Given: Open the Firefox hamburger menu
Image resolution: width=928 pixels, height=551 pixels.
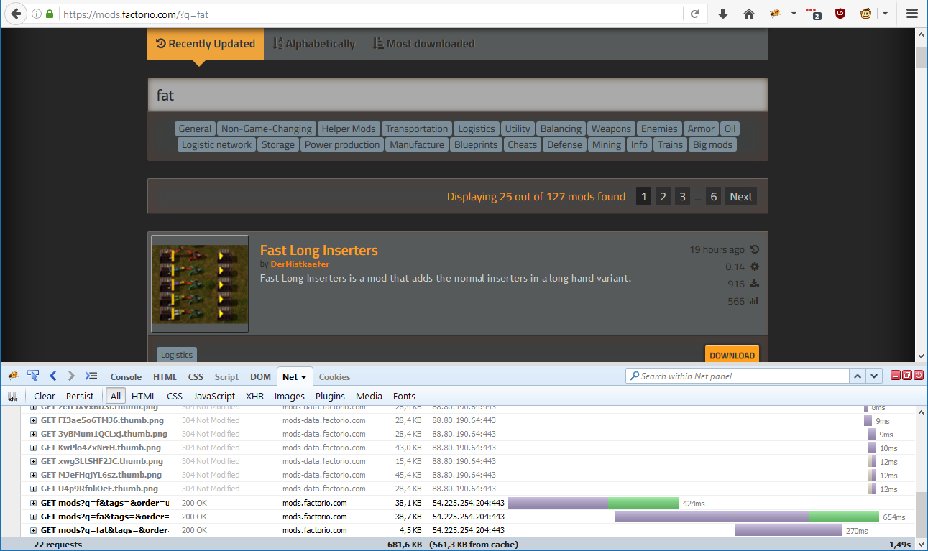Looking at the screenshot, I should 911,14.
